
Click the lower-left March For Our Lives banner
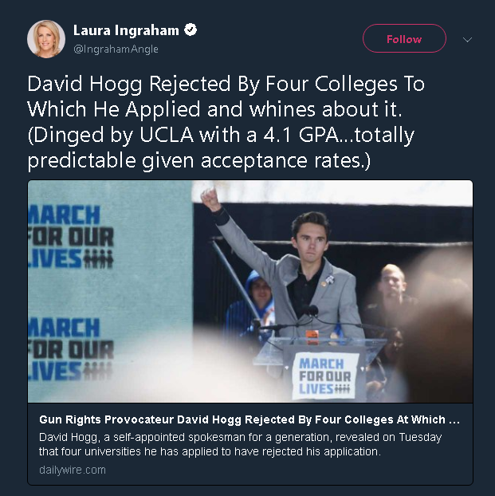(72, 349)
